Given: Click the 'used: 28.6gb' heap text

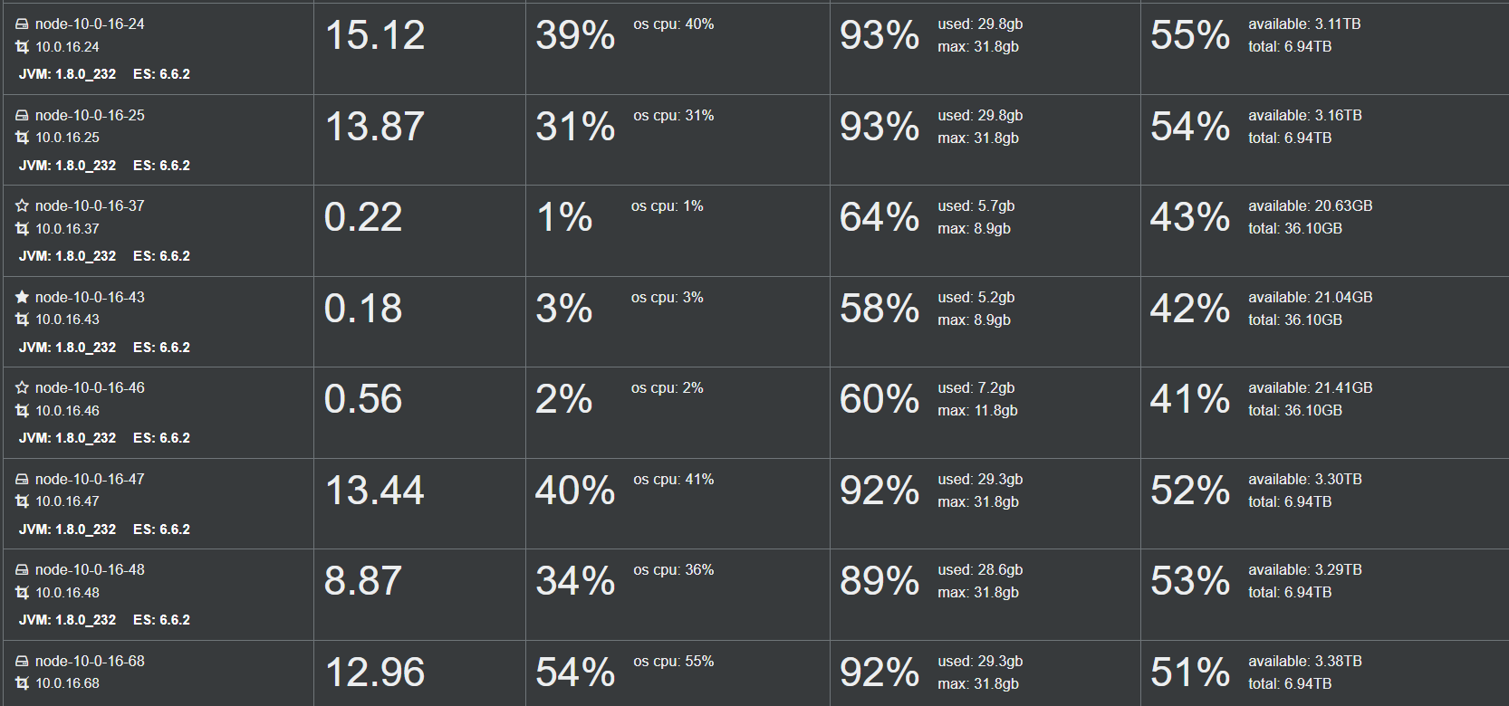Looking at the screenshot, I should pyautogui.click(x=980, y=570).
